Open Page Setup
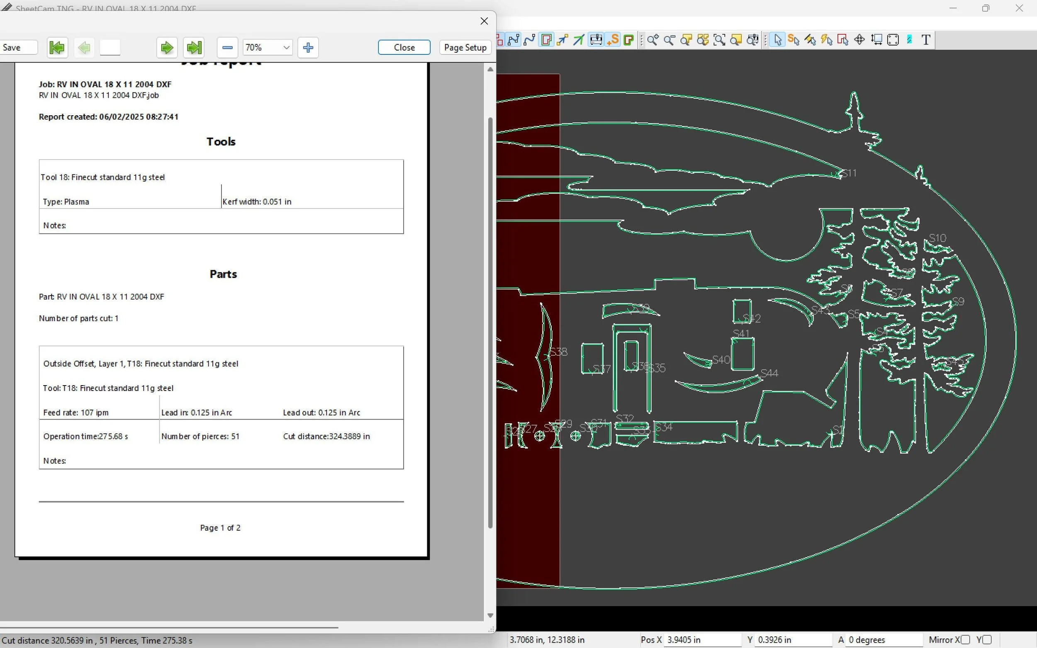Viewport: 1037px width, 648px height. 465,47
